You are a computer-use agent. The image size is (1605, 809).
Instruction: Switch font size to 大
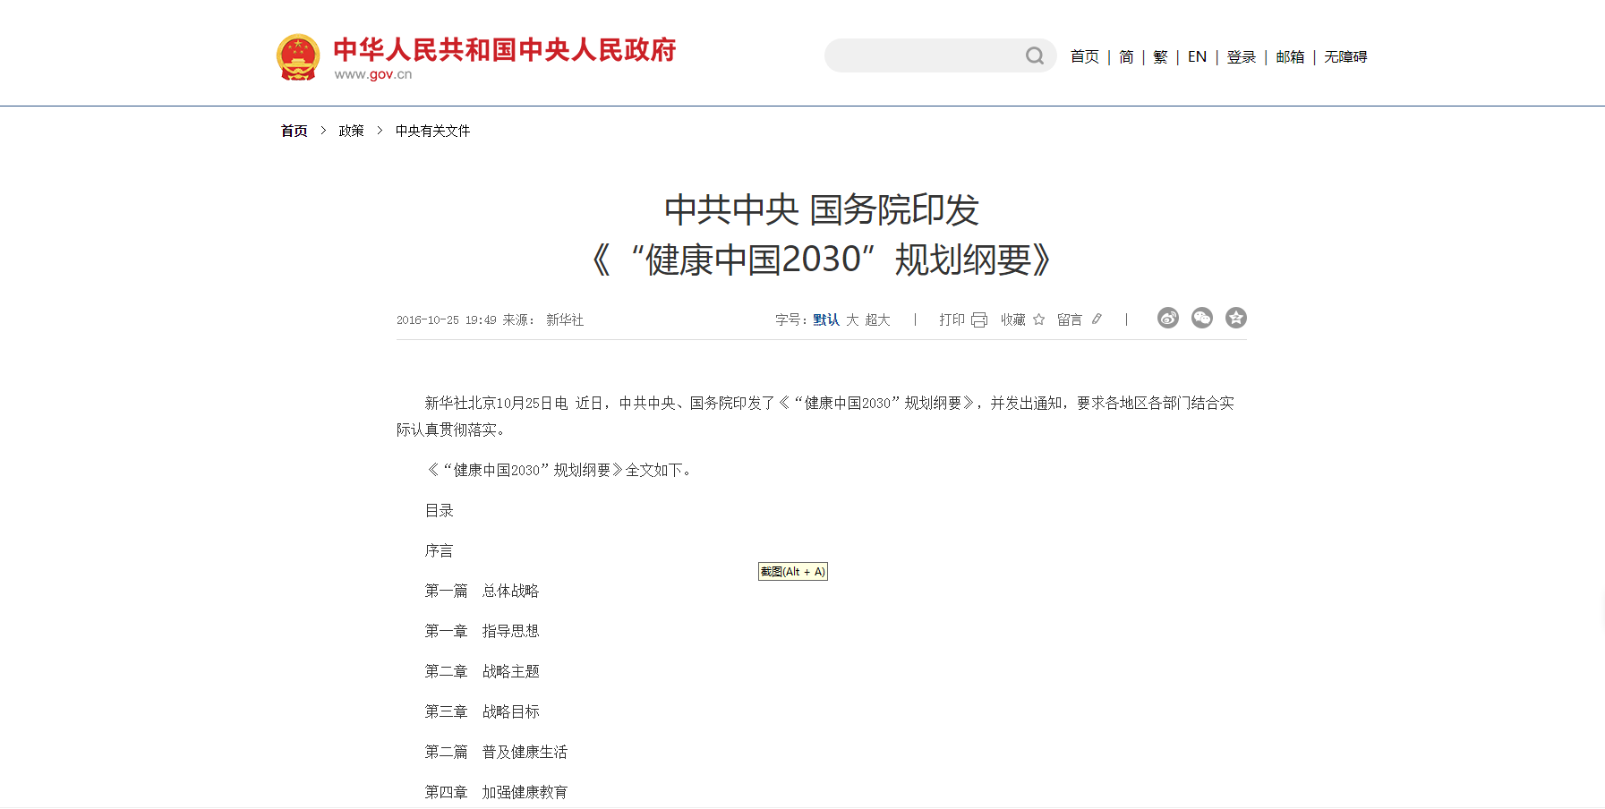point(852,320)
